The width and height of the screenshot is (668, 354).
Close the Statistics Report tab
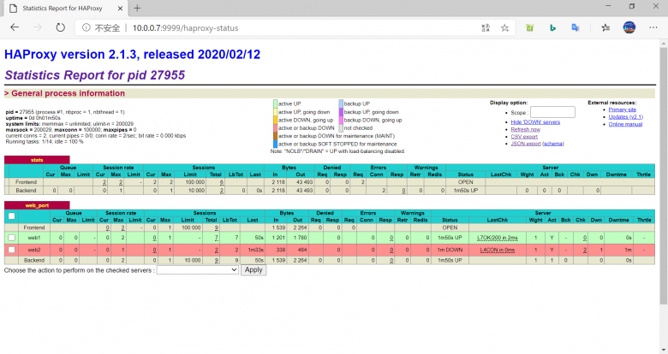120,8
